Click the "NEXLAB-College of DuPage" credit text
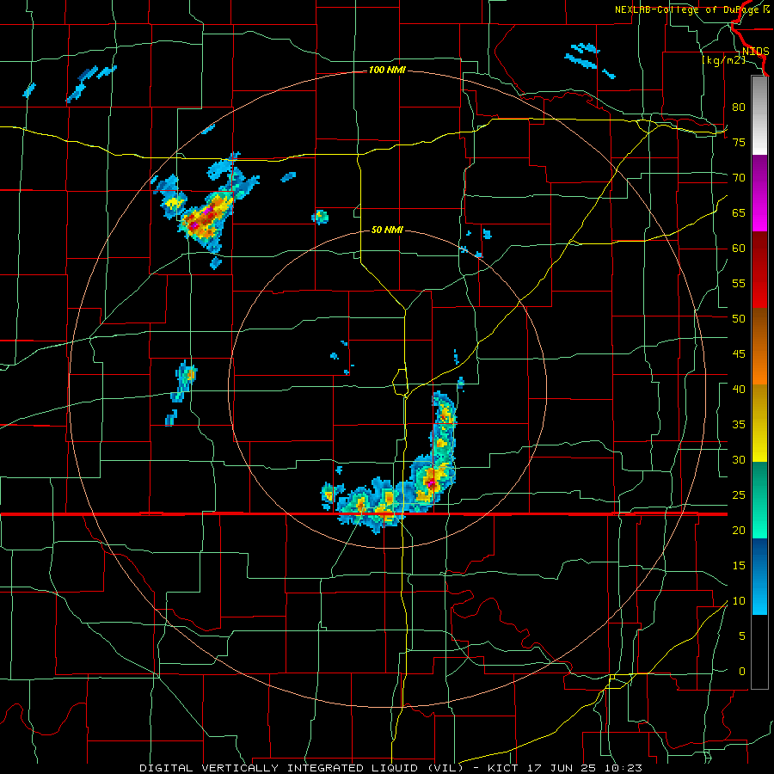Viewport: 774px width, 774px height. tap(688, 9)
